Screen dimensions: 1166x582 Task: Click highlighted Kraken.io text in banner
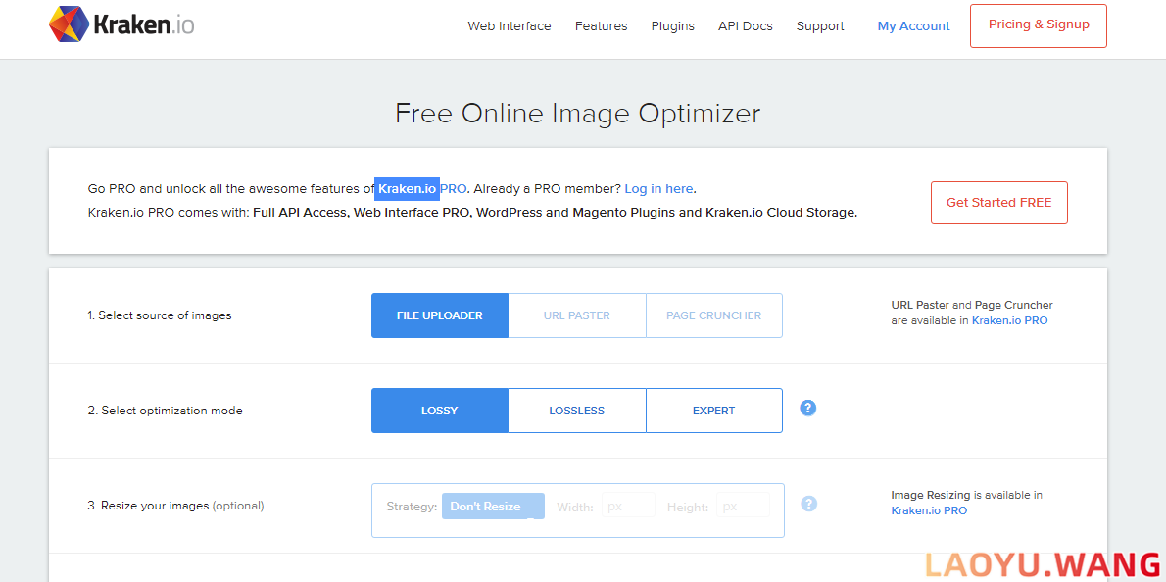(x=407, y=189)
